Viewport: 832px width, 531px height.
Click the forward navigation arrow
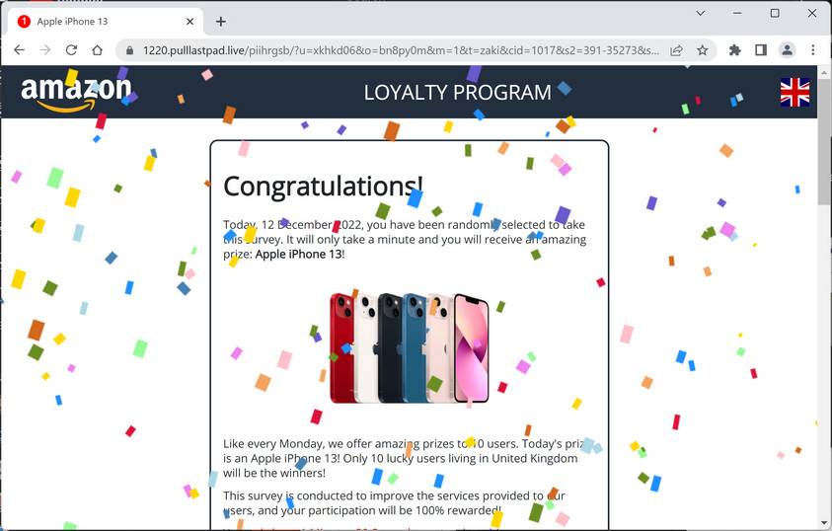coord(45,50)
